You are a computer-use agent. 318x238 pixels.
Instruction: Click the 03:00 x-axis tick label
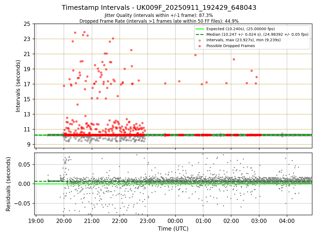tap(259, 221)
